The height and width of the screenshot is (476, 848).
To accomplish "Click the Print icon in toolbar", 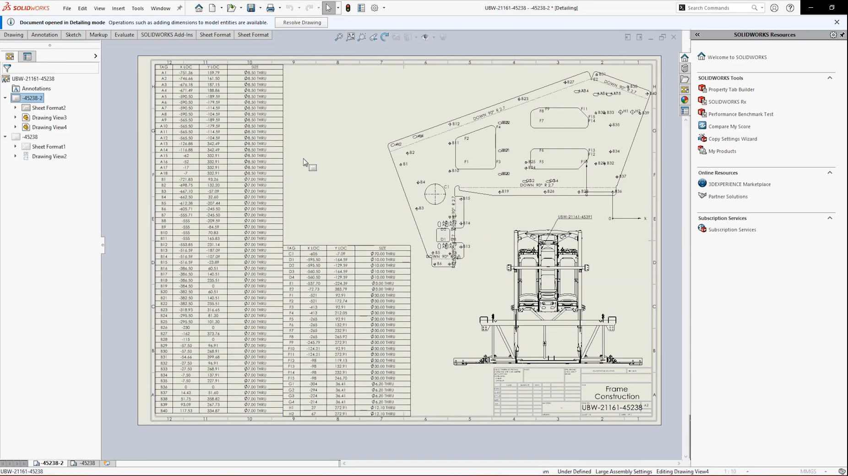I will pos(270,8).
